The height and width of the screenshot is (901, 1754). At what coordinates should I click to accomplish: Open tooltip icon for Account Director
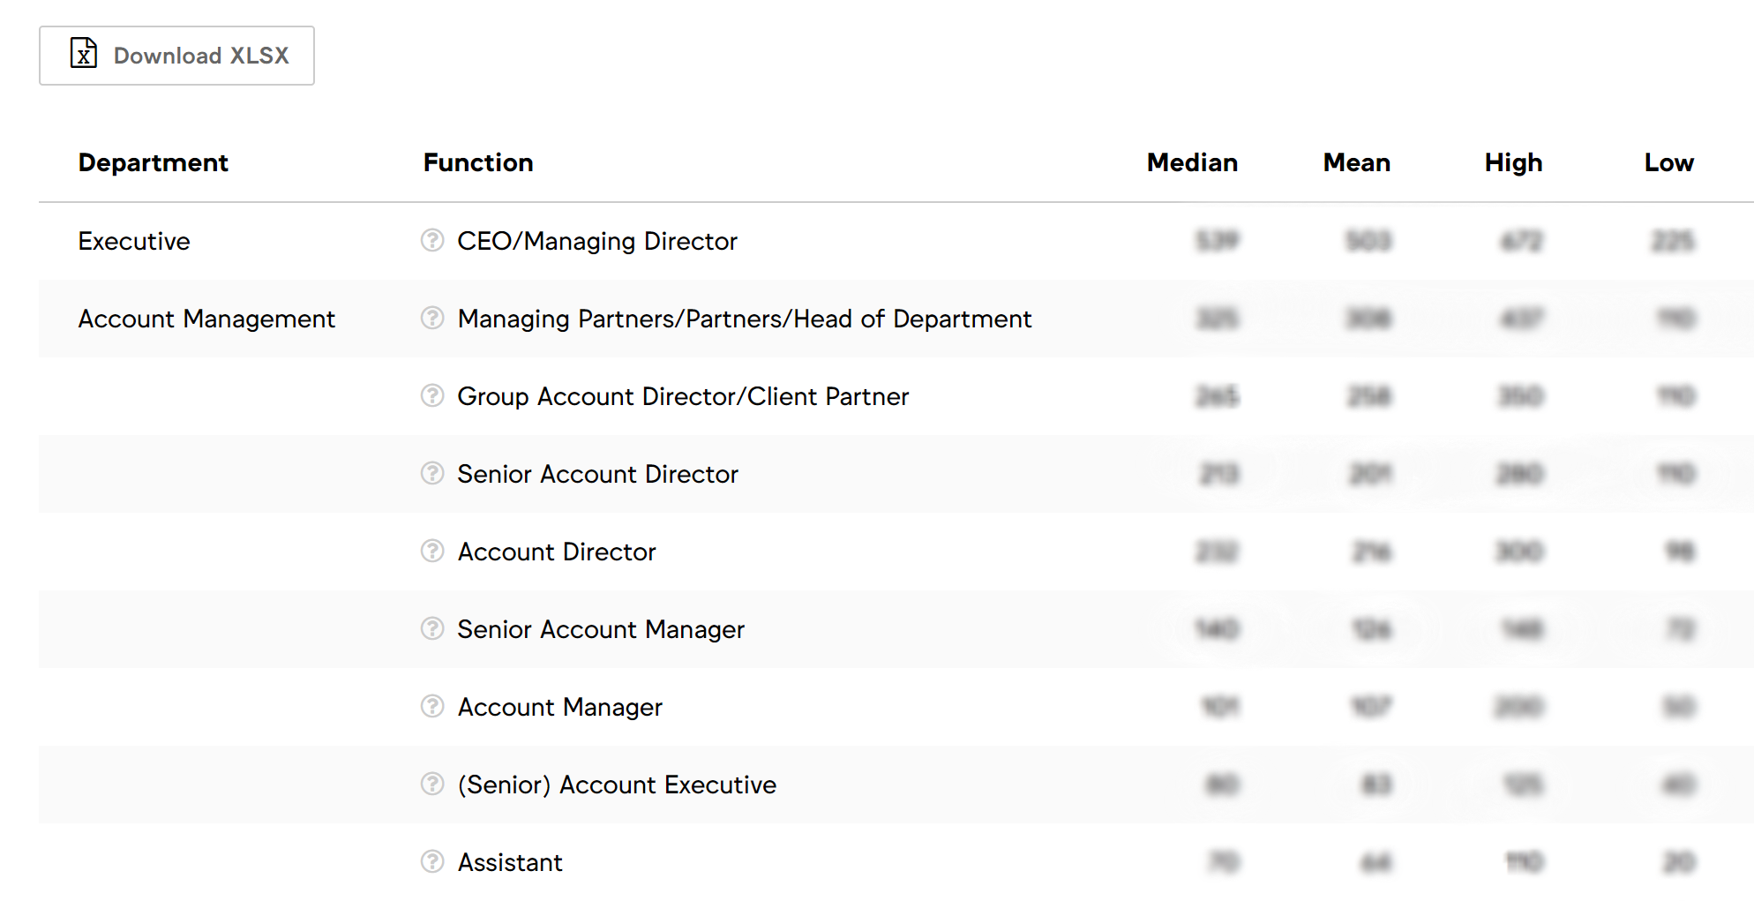pyautogui.click(x=432, y=551)
